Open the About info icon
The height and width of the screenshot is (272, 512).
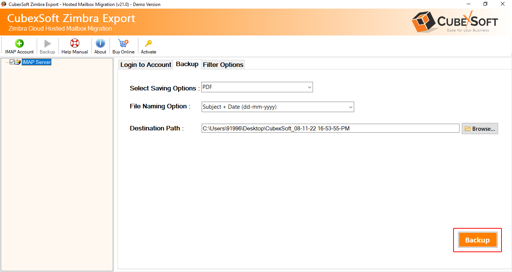coord(100,43)
